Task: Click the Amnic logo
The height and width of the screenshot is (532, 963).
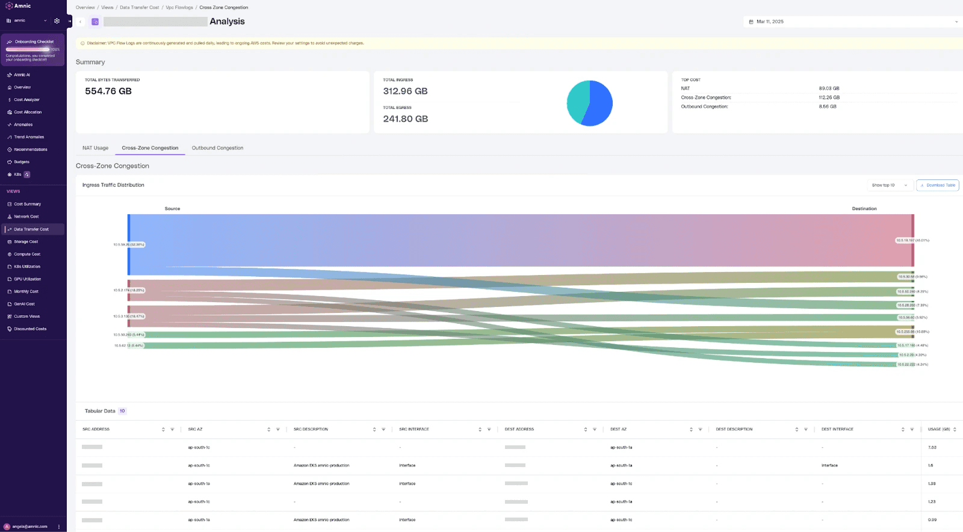Action: 18,6
